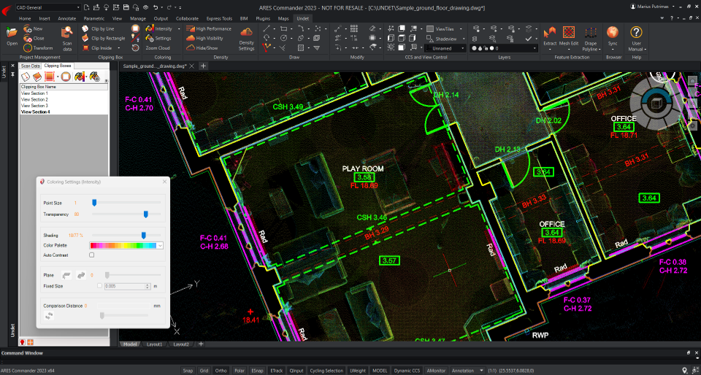Click the Close project icon
This screenshot has height=375, width=701.
(x=34, y=38)
